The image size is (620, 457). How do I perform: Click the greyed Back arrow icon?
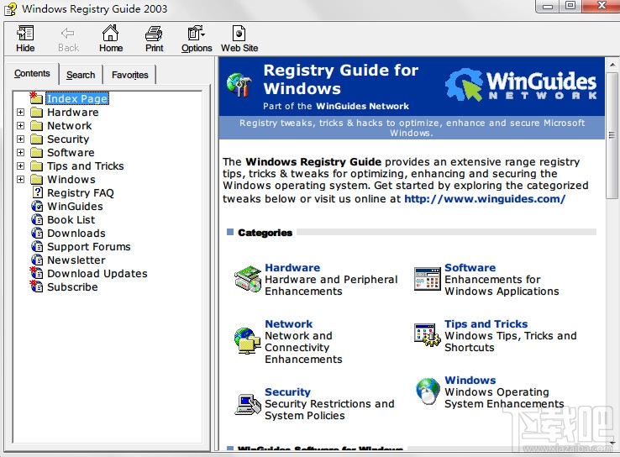(67, 34)
